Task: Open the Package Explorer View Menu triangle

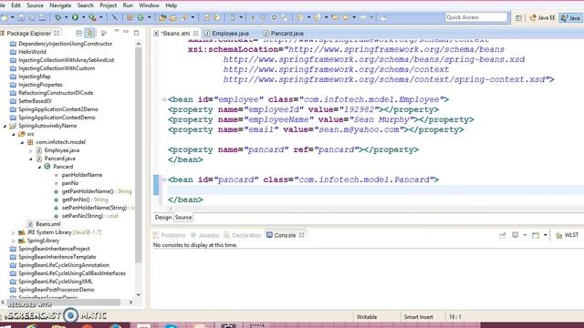Action: click(117, 31)
